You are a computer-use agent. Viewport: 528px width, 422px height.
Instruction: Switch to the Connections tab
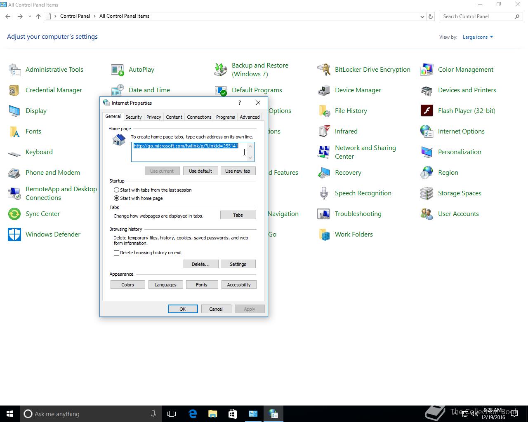(199, 117)
